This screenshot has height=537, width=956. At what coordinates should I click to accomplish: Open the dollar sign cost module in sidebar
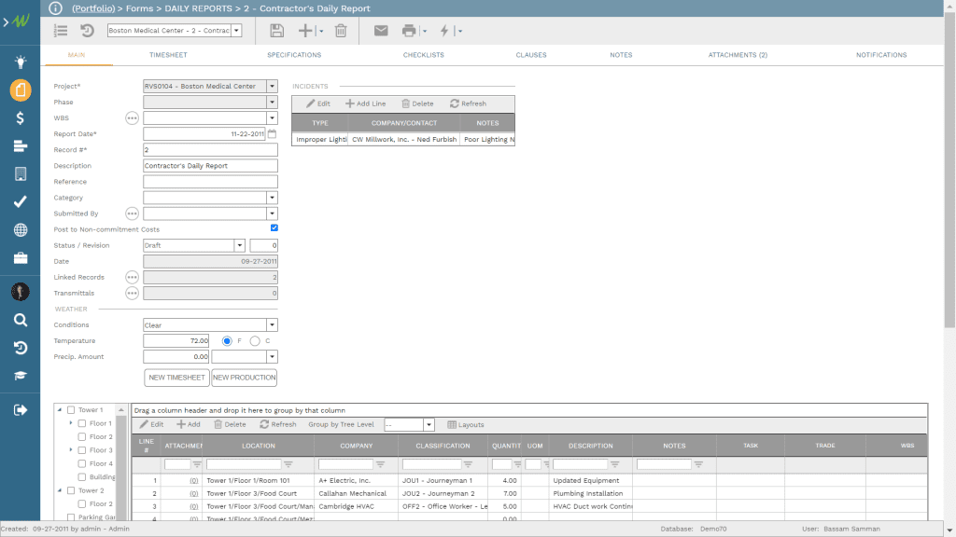coord(20,117)
